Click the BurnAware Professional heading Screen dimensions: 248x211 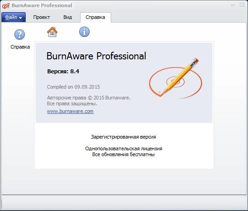[96, 56]
